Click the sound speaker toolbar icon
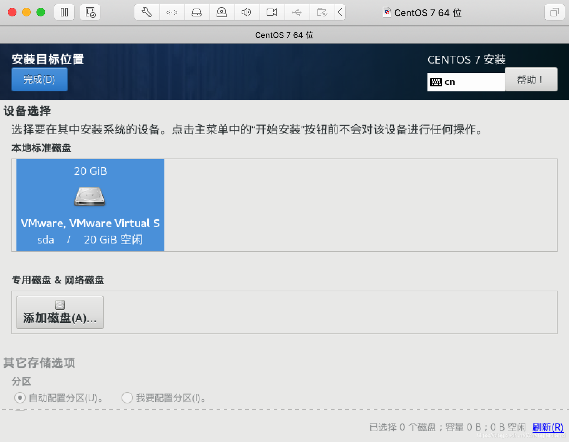 (x=247, y=12)
